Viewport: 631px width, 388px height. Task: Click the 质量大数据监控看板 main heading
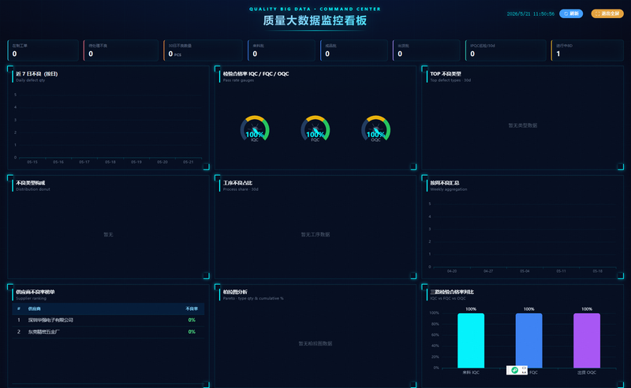[315, 21]
